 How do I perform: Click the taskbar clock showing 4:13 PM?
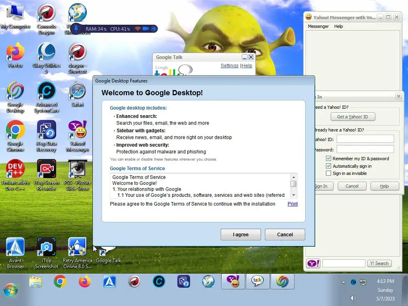click(385, 281)
